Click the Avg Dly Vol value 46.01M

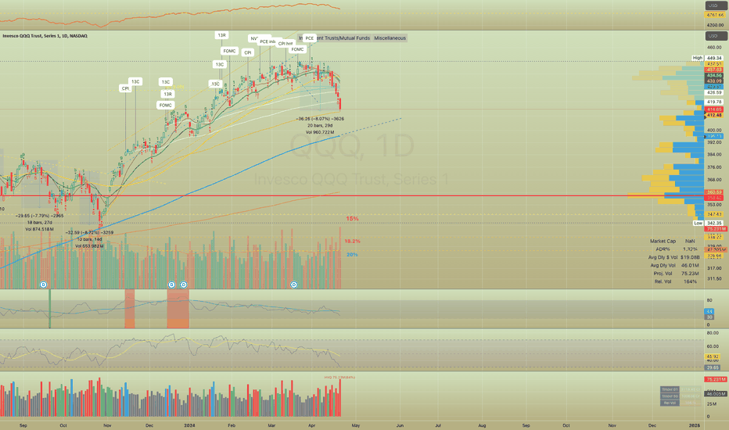pyautogui.click(x=690, y=266)
